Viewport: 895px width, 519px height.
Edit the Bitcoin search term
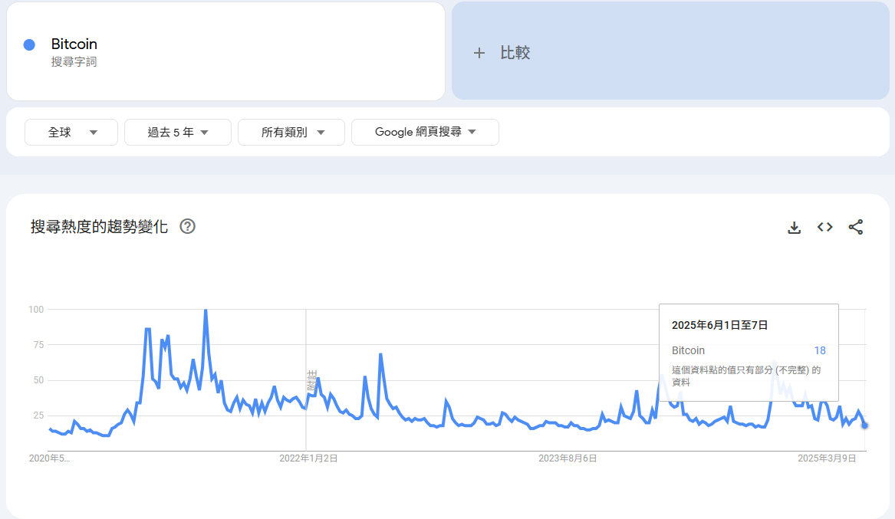(x=225, y=51)
